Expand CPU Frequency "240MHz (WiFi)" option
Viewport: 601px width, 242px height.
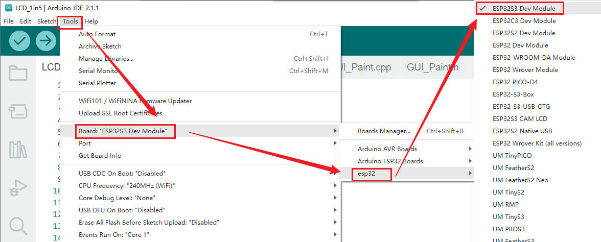200,186
